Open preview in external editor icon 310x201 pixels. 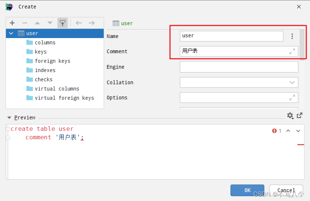[x=300, y=115]
